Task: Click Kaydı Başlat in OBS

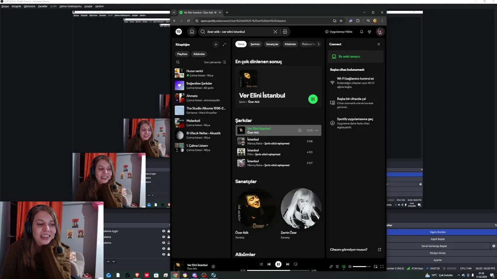Action: (441, 239)
